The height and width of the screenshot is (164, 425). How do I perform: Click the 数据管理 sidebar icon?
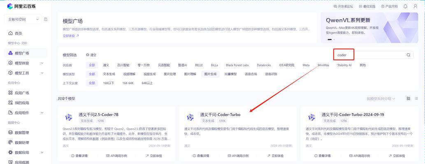[x=11, y=132]
